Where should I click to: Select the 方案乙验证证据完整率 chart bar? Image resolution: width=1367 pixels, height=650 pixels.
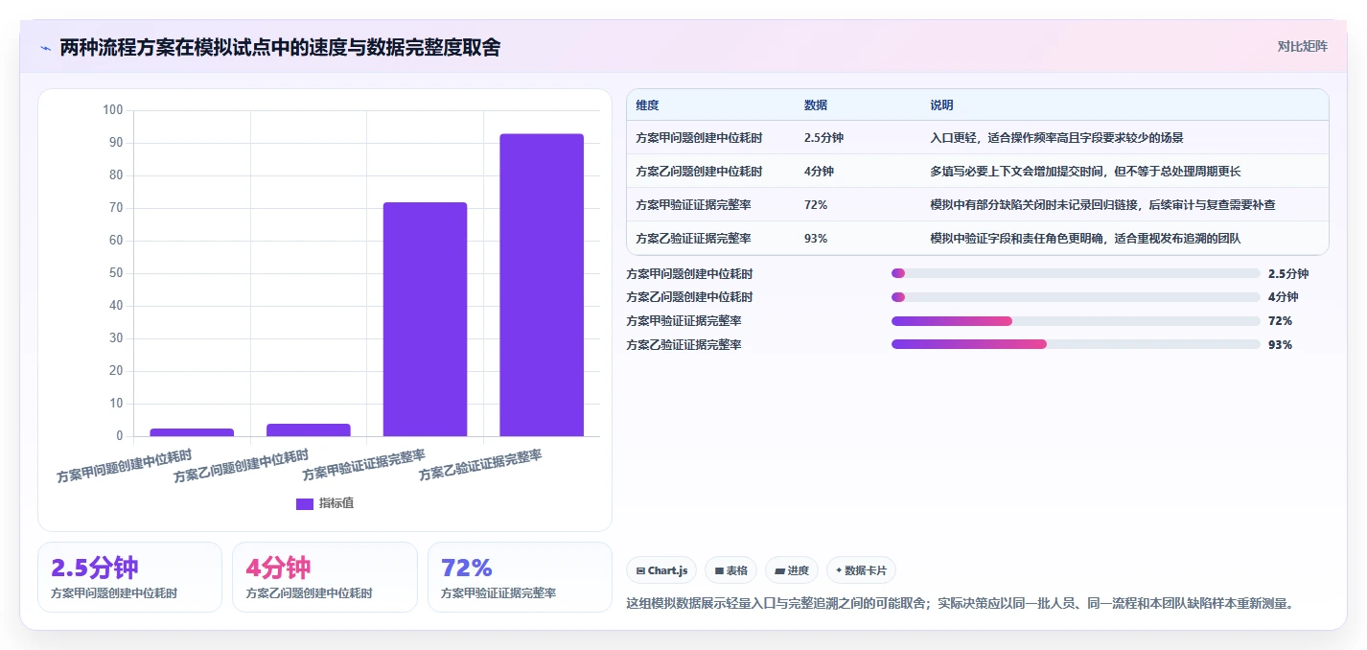pos(542,285)
